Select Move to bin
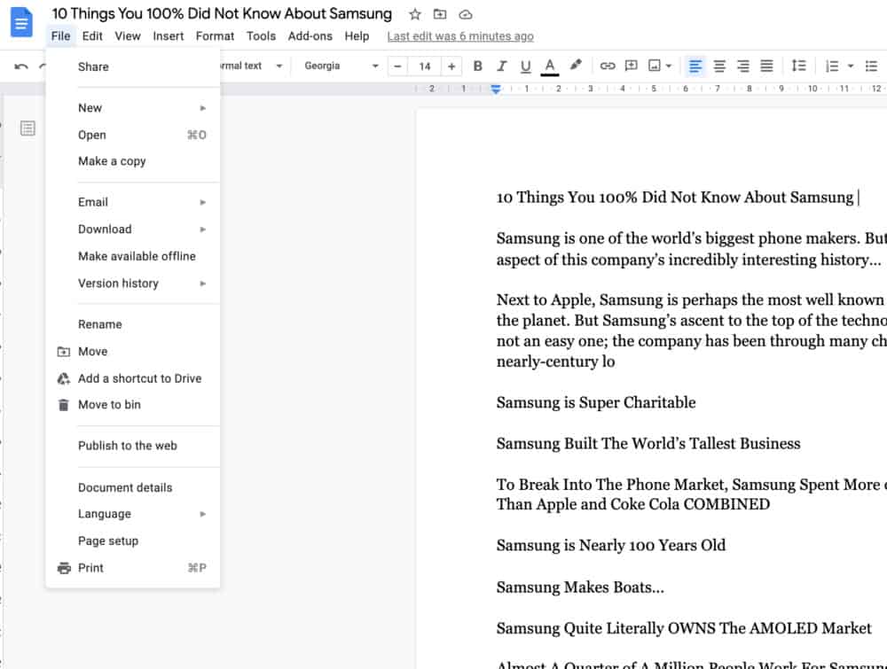This screenshot has height=669, width=887. (x=133, y=405)
